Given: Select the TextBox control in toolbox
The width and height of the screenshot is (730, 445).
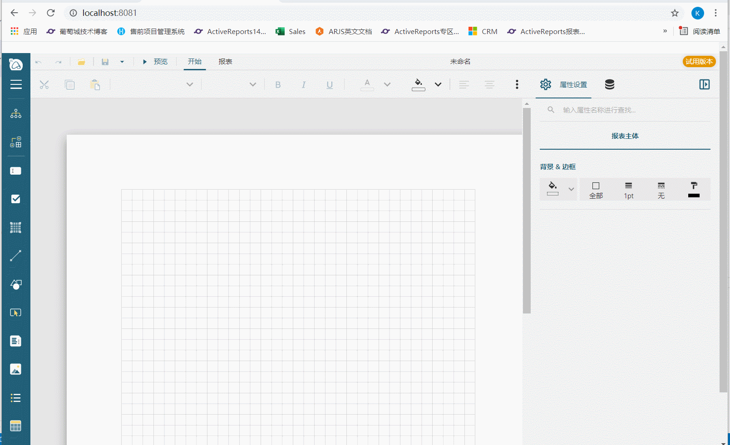Looking at the screenshot, I should point(16,171).
